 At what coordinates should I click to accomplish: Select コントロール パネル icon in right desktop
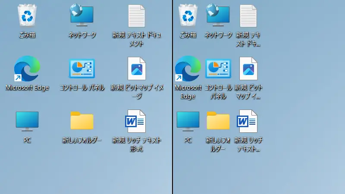click(218, 69)
